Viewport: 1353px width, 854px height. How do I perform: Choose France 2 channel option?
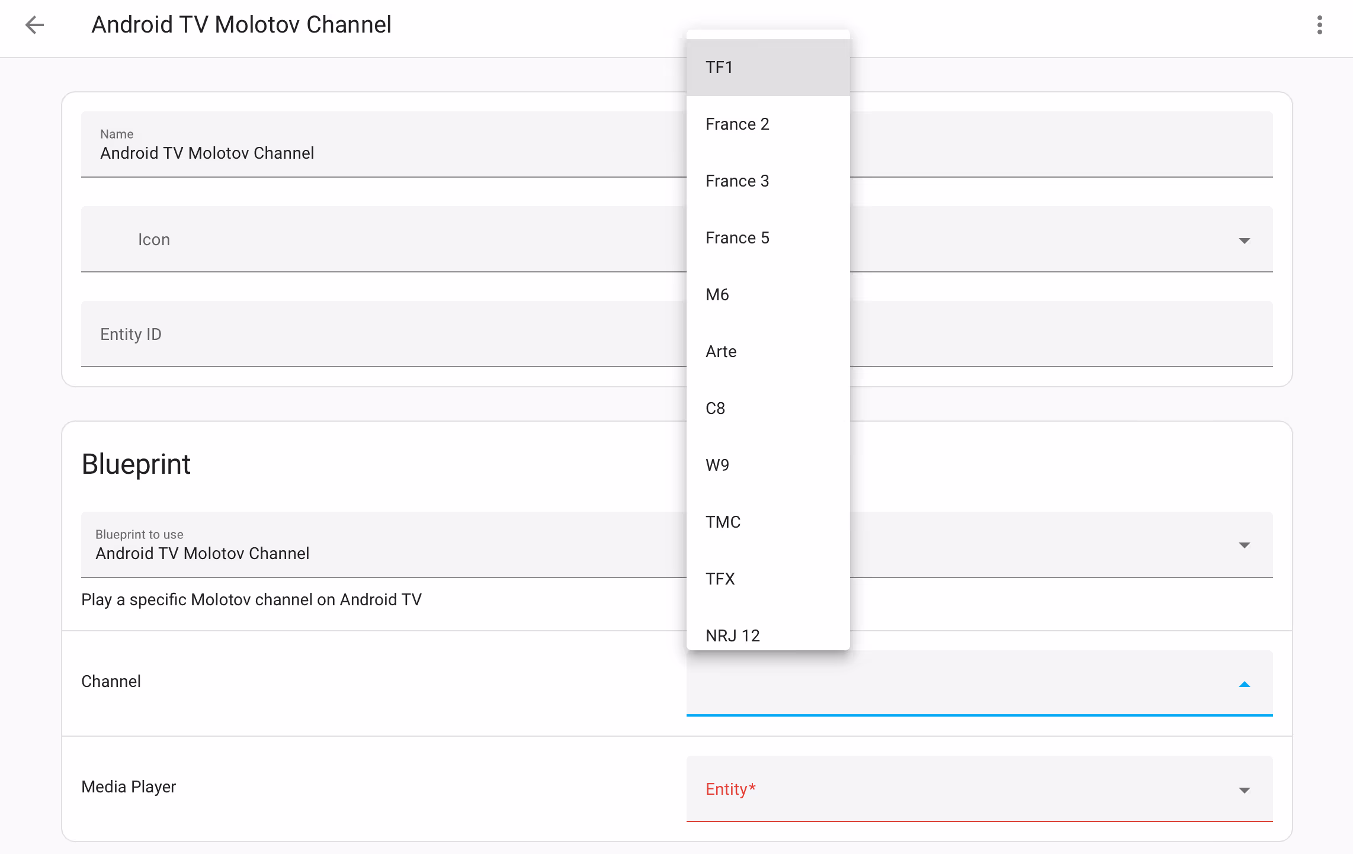click(768, 124)
